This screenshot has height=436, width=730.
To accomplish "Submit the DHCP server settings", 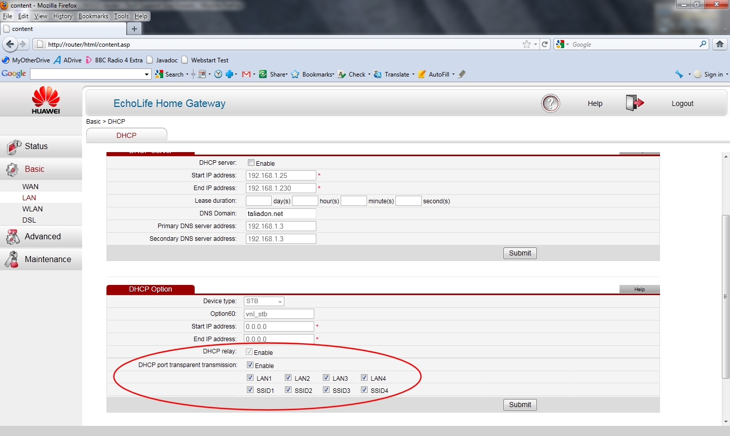I will coord(520,253).
